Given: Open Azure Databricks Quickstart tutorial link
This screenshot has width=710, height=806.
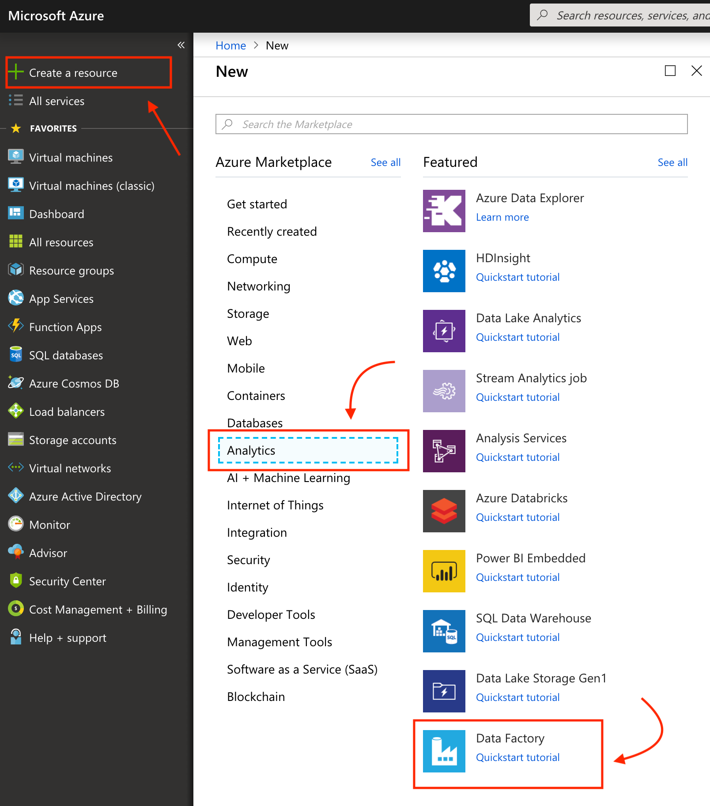Looking at the screenshot, I should (517, 517).
